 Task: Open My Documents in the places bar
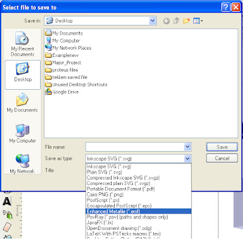tap(22, 103)
